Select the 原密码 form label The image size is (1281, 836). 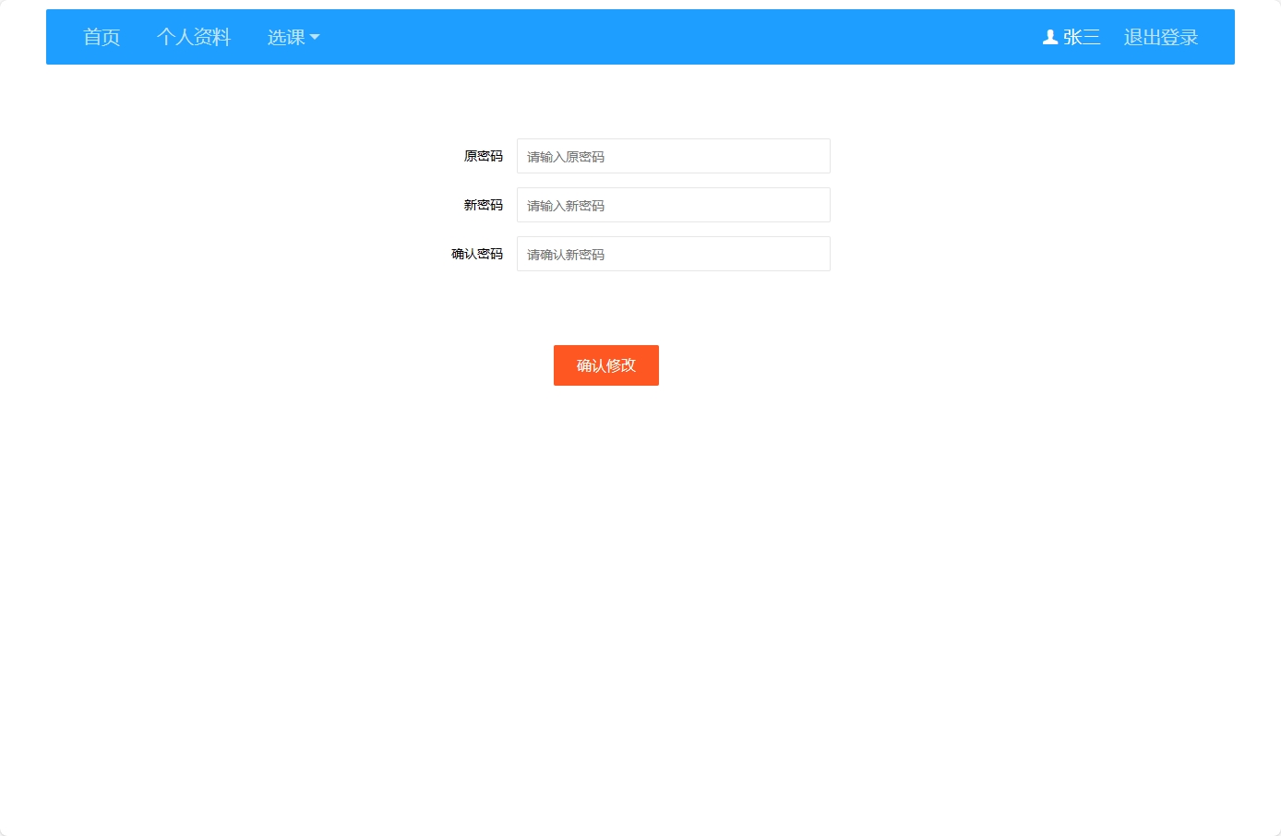pos(482,156)
